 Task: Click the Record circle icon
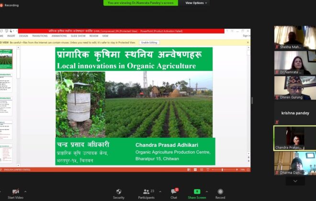220,191
